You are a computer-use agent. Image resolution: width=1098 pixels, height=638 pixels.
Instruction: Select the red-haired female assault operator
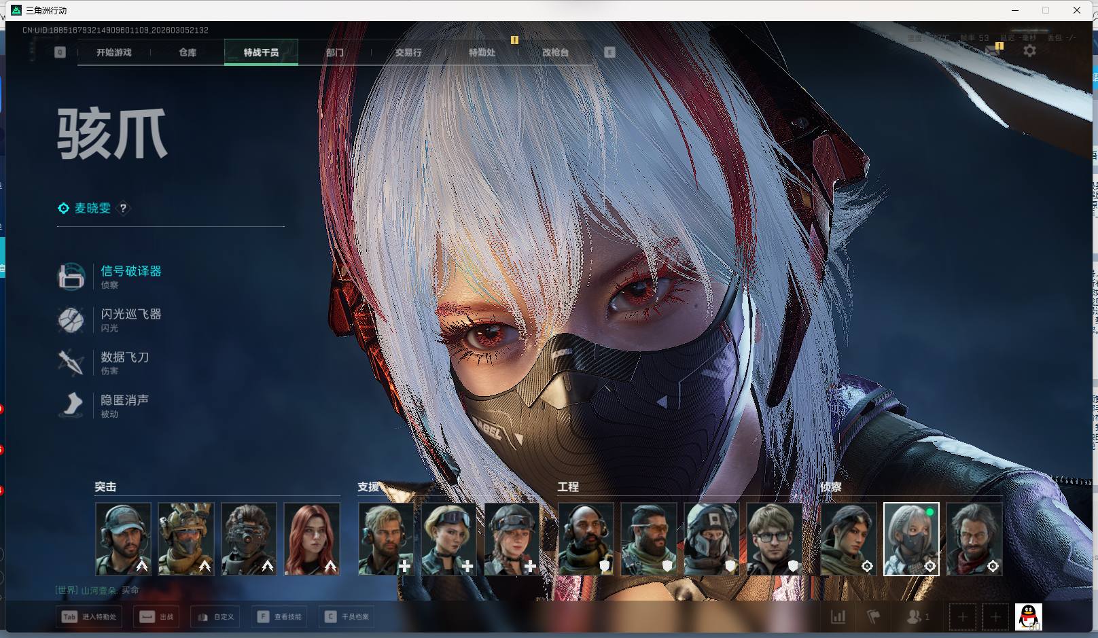coord(312,539)
